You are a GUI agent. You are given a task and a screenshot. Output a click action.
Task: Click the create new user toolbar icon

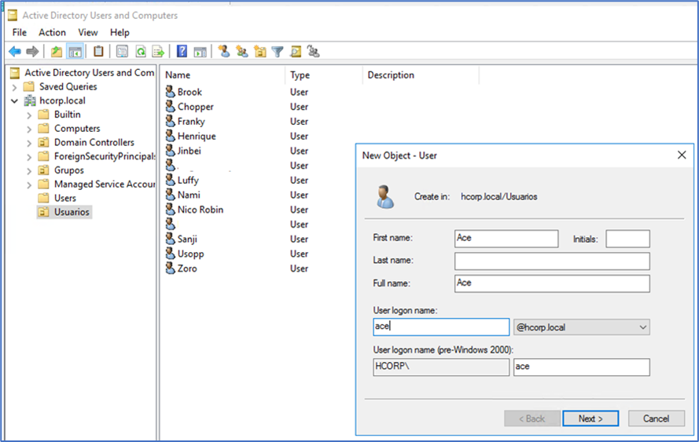coord(224,52)
